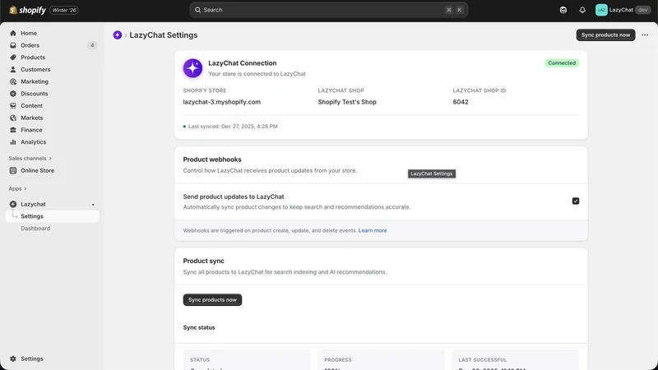This screenshot has height=370, width=658.
Task: Click the dev badge in top bar
Action: [642, 10]
